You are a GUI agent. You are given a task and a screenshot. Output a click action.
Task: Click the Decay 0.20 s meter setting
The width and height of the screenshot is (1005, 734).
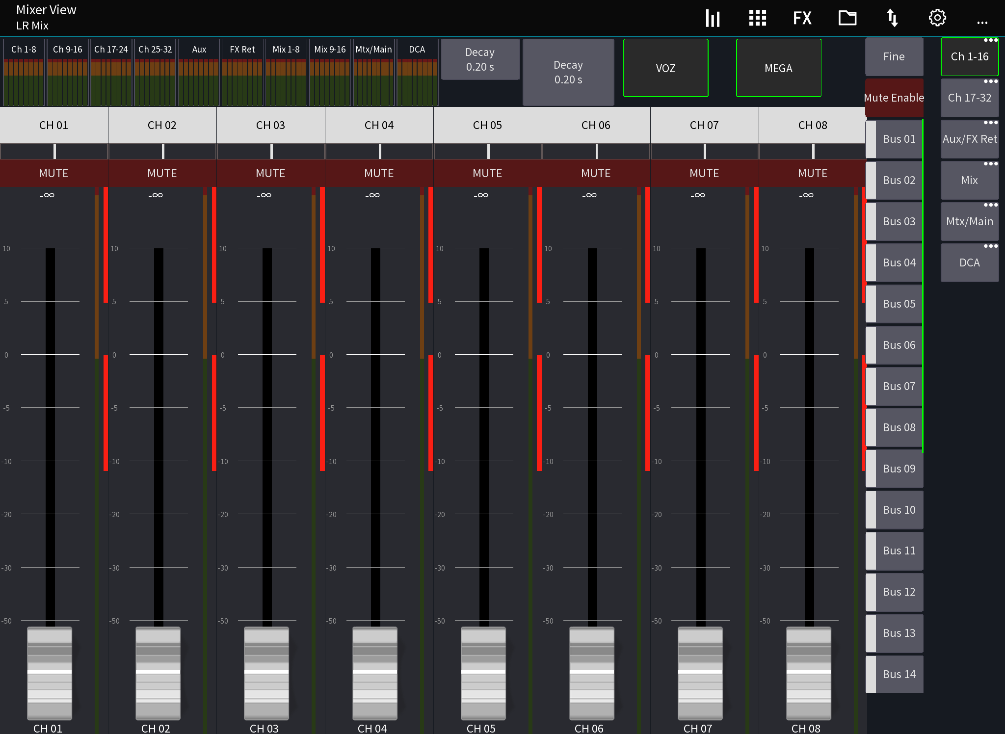[480, 59]
